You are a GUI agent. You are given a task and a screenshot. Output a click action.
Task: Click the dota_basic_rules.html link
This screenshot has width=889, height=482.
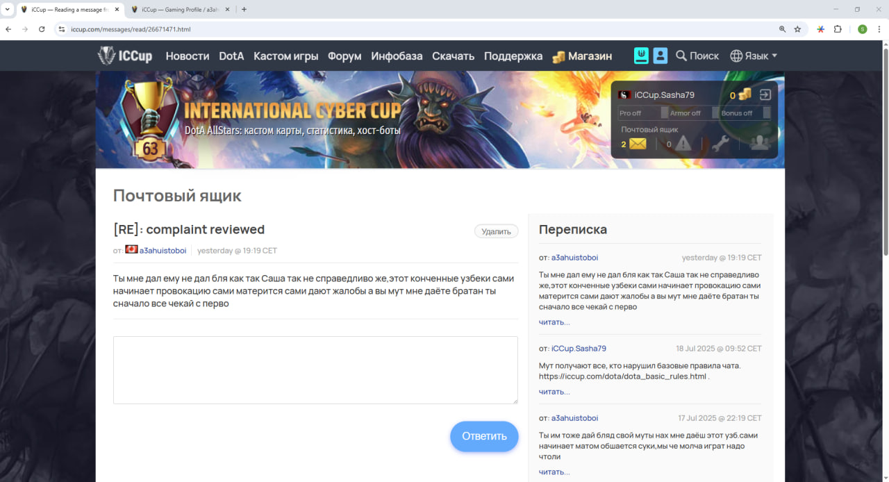pyautogui.click(x=624, y=376)
